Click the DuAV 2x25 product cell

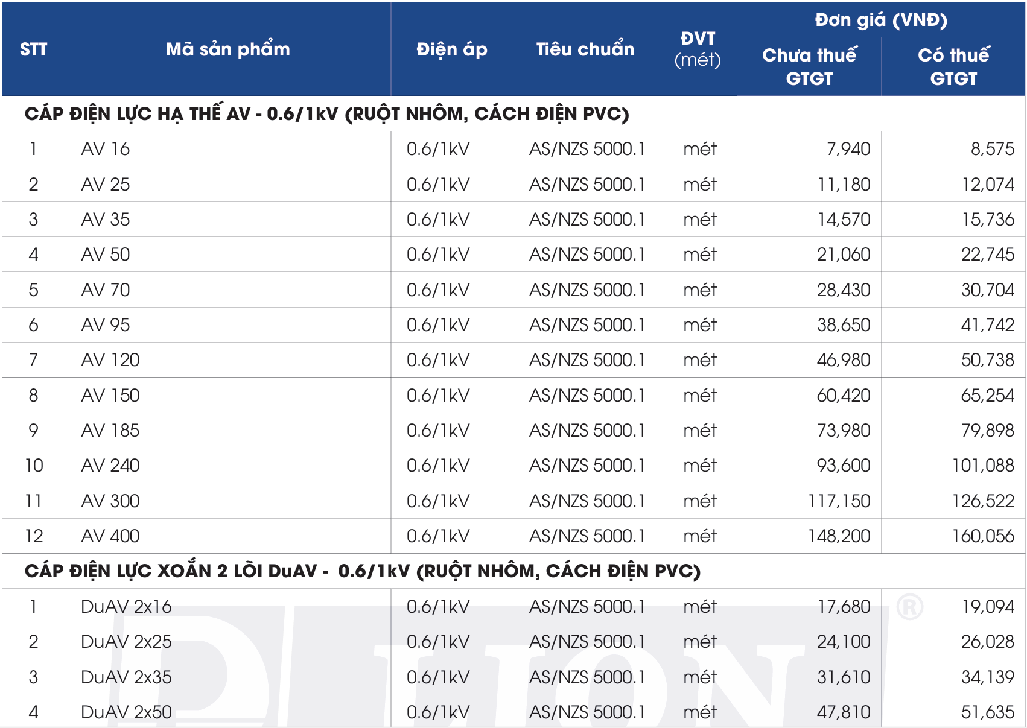[x=126, y=642]
